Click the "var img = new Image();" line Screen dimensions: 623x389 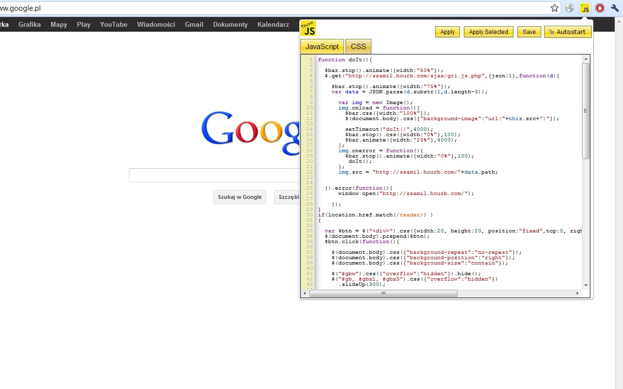[376, 103]
